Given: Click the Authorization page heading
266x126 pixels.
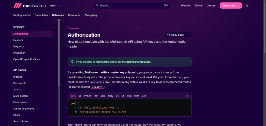Looking at the screenshot, I should (84, 35).
